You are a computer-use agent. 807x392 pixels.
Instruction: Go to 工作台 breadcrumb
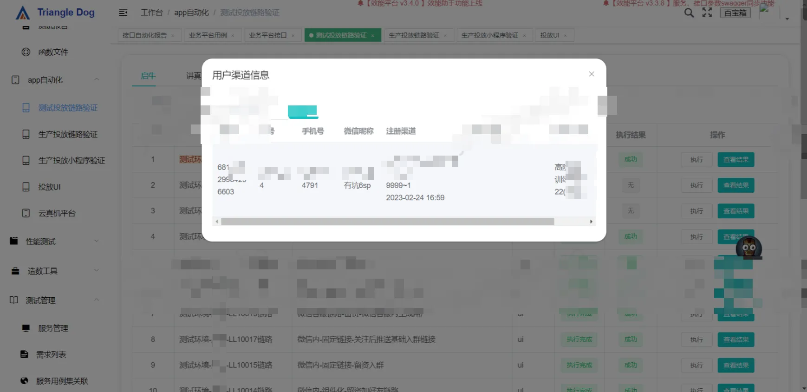pyautogui.click(x=152, y=13)
